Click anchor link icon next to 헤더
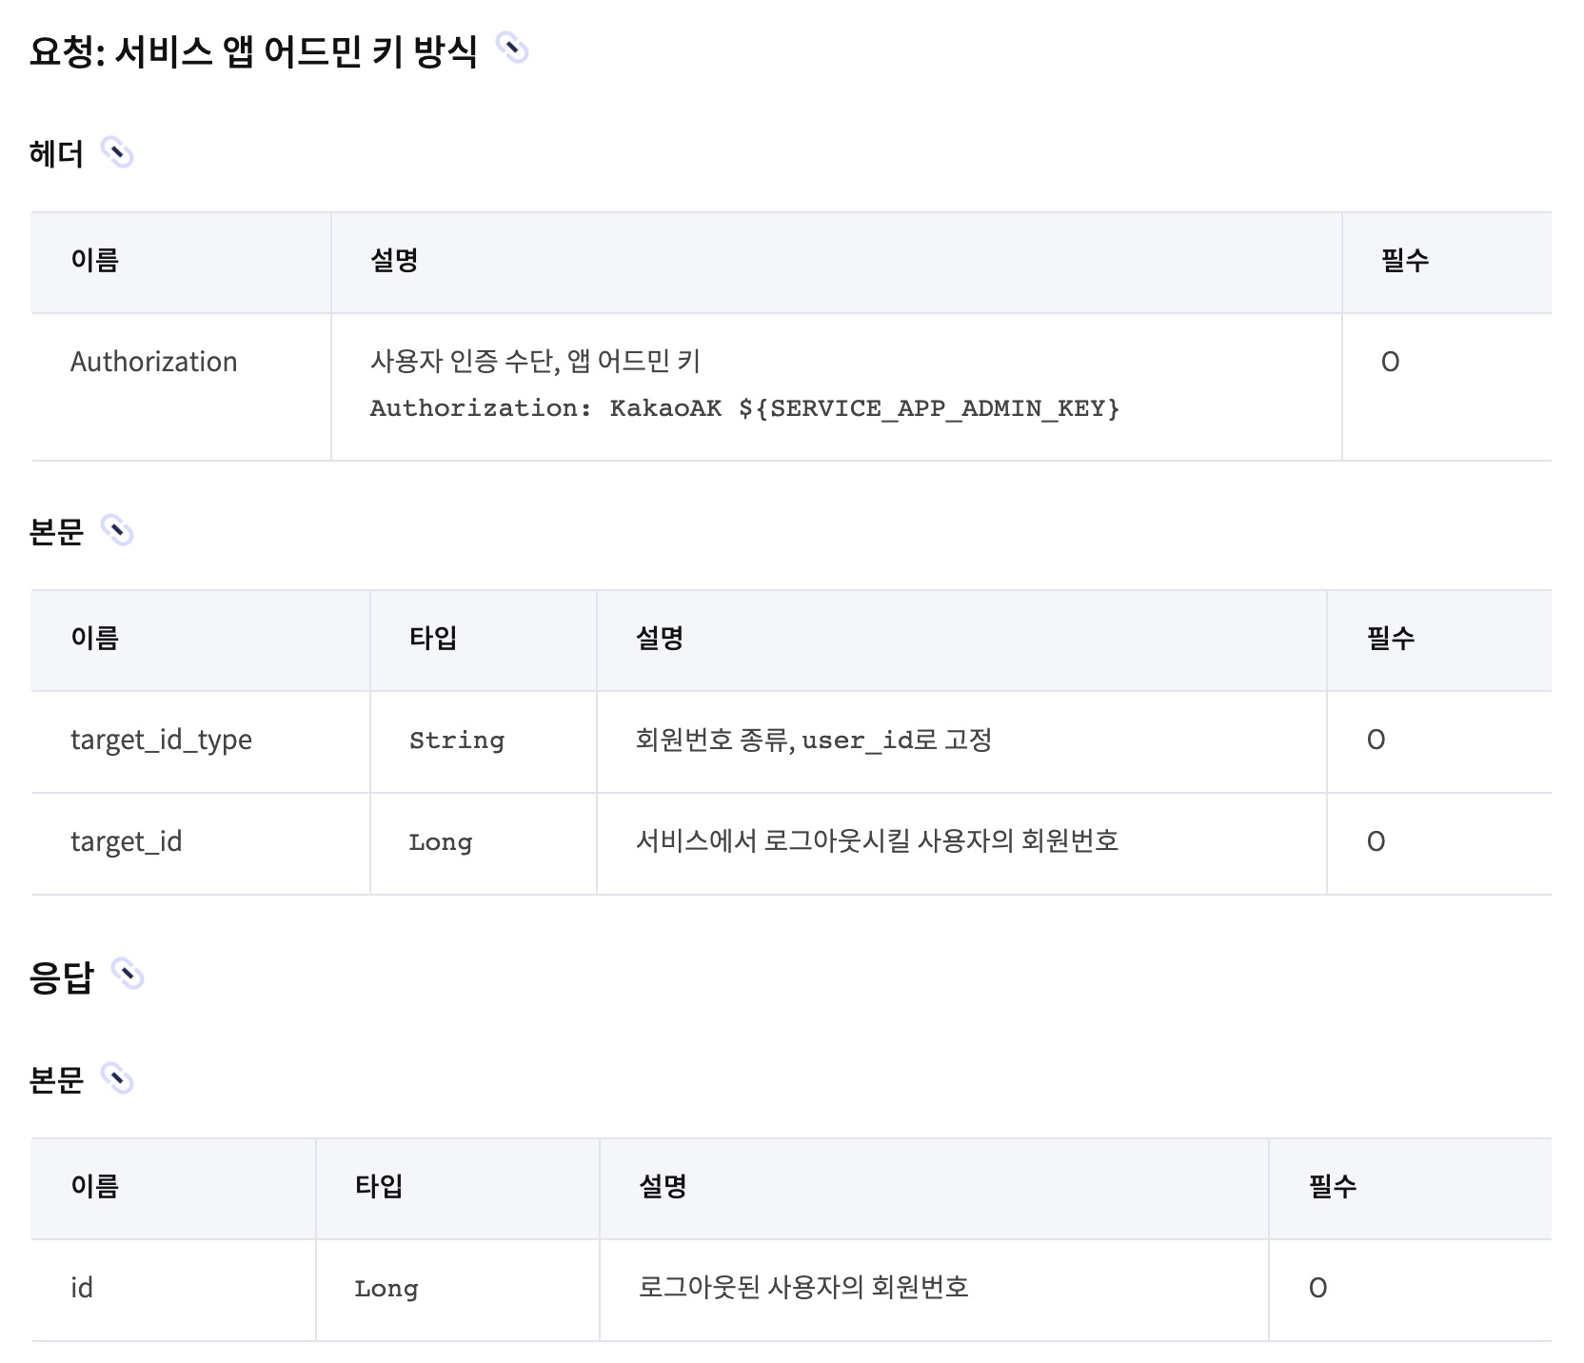 click(x=117, y=152)
